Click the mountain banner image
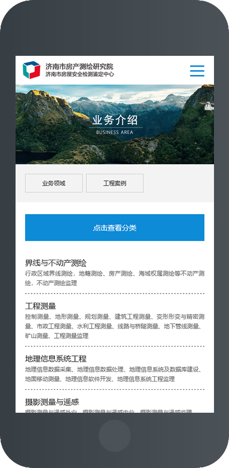229x468 pixels. [115, 125]
